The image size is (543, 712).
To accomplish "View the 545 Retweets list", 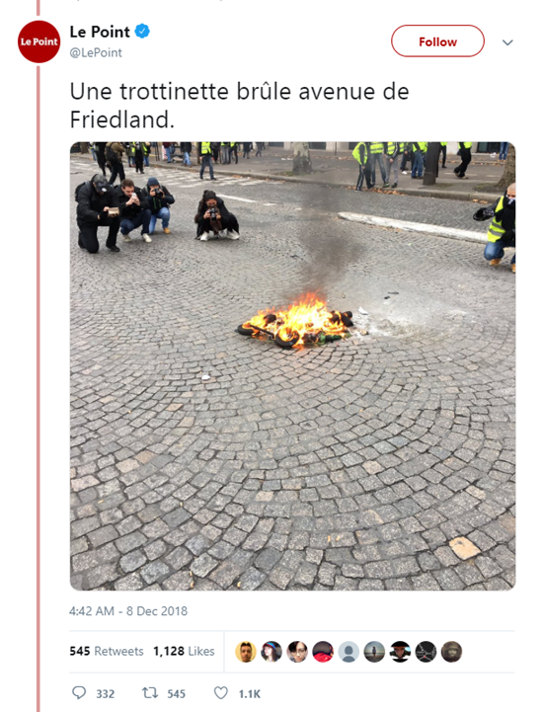I will point(107,651).
